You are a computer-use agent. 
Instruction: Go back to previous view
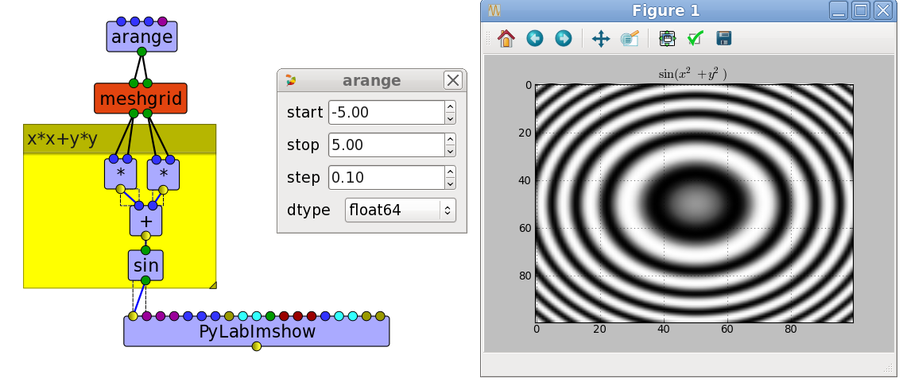[x=534, y=39]
